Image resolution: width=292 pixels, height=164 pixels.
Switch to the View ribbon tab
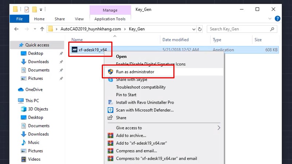coord(79,19)
